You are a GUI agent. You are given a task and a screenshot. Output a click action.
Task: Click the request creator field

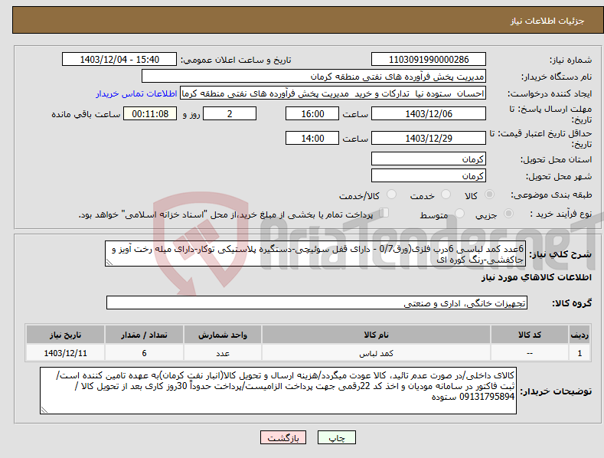click(x=333, y=93)
